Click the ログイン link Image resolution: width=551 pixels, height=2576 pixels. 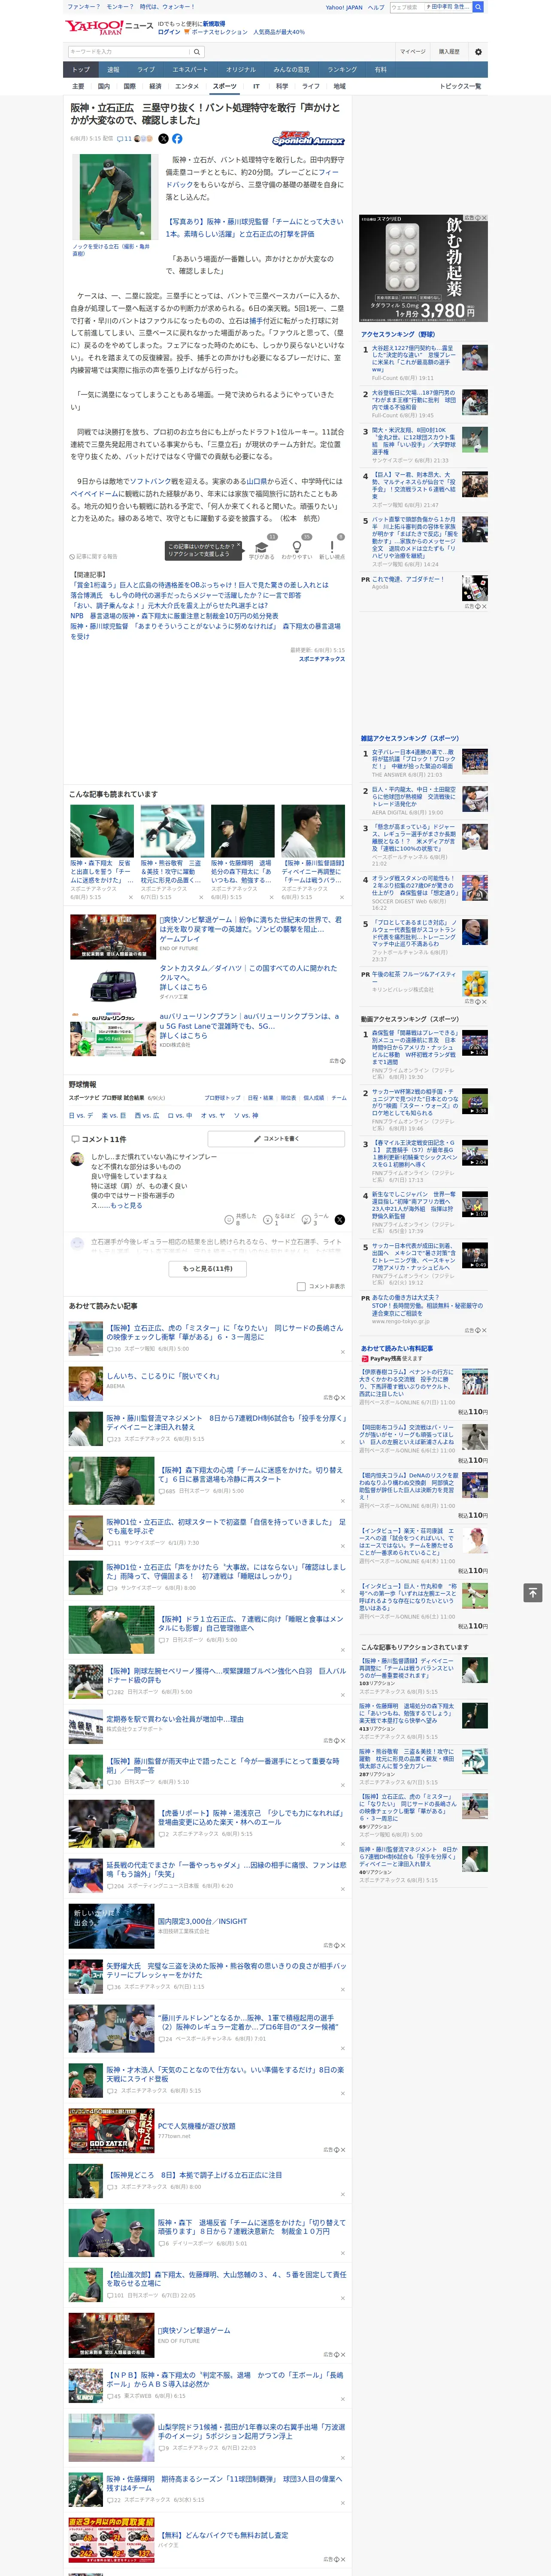(169, 32)
